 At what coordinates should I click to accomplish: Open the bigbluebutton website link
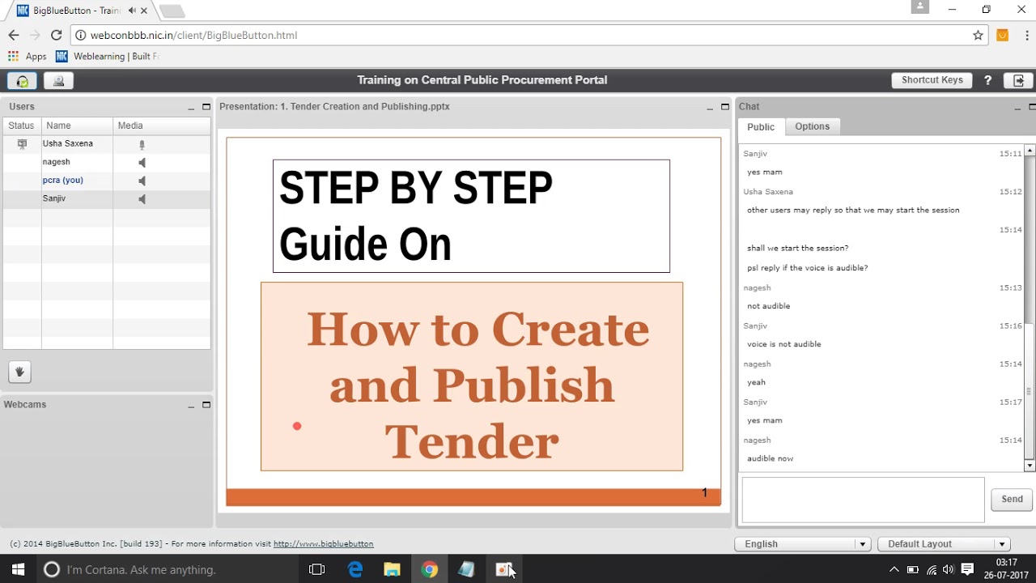(324, 544)
